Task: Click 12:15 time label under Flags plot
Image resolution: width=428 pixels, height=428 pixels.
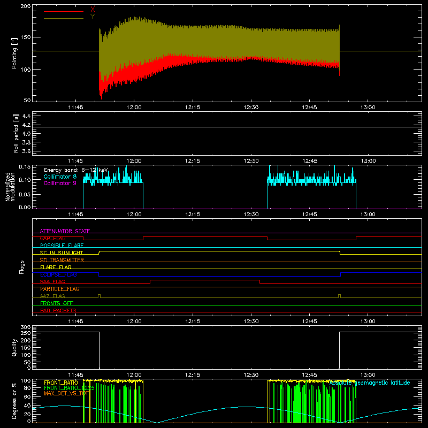Action: (193, 322)
